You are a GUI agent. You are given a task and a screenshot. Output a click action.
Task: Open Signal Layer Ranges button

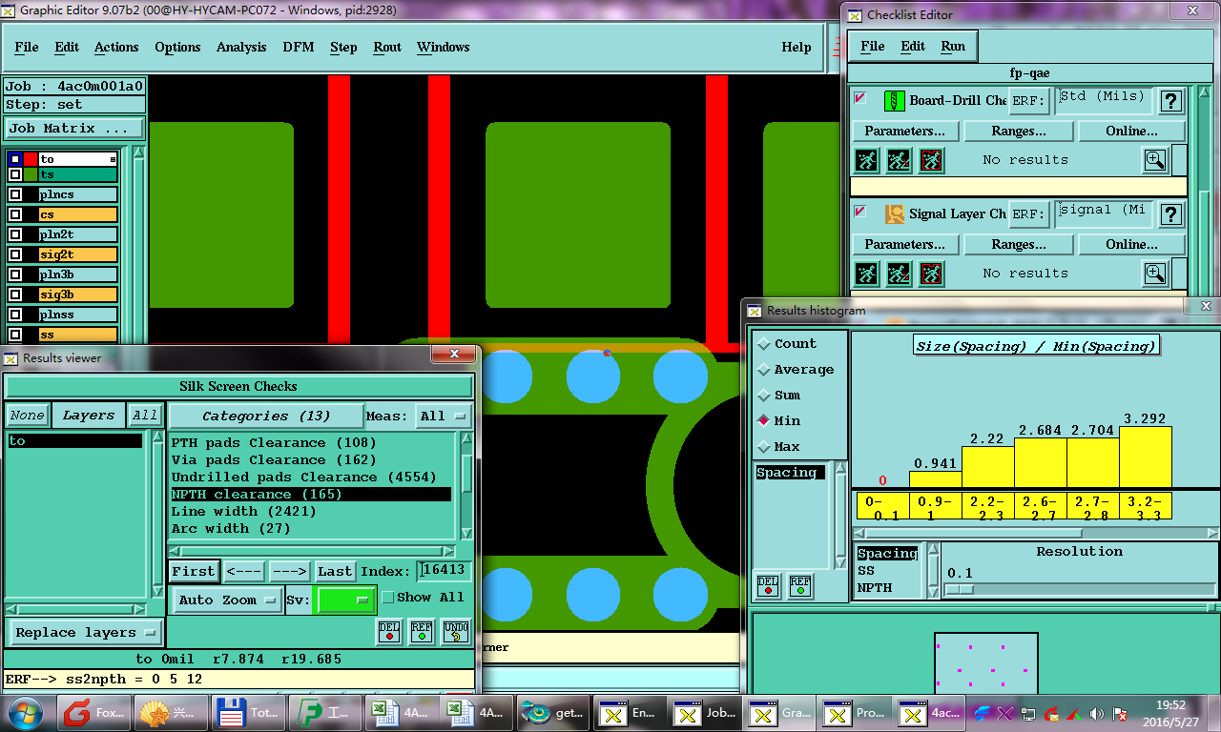1019,244
